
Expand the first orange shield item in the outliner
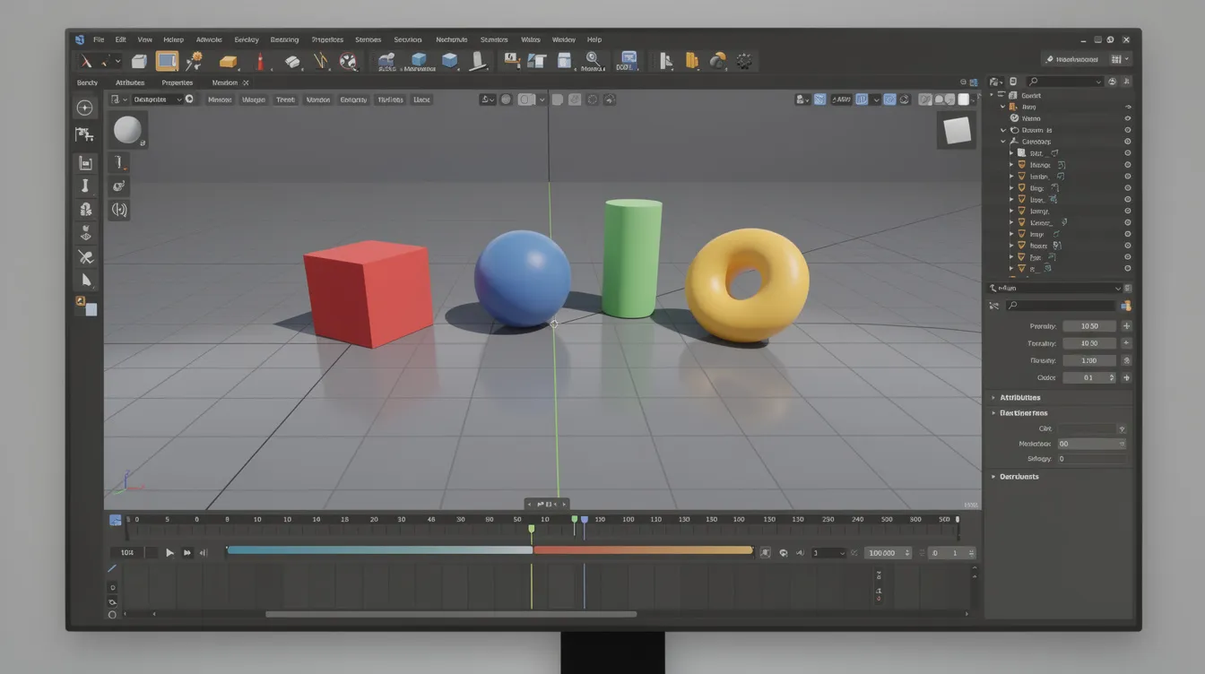click(1013, 164)
